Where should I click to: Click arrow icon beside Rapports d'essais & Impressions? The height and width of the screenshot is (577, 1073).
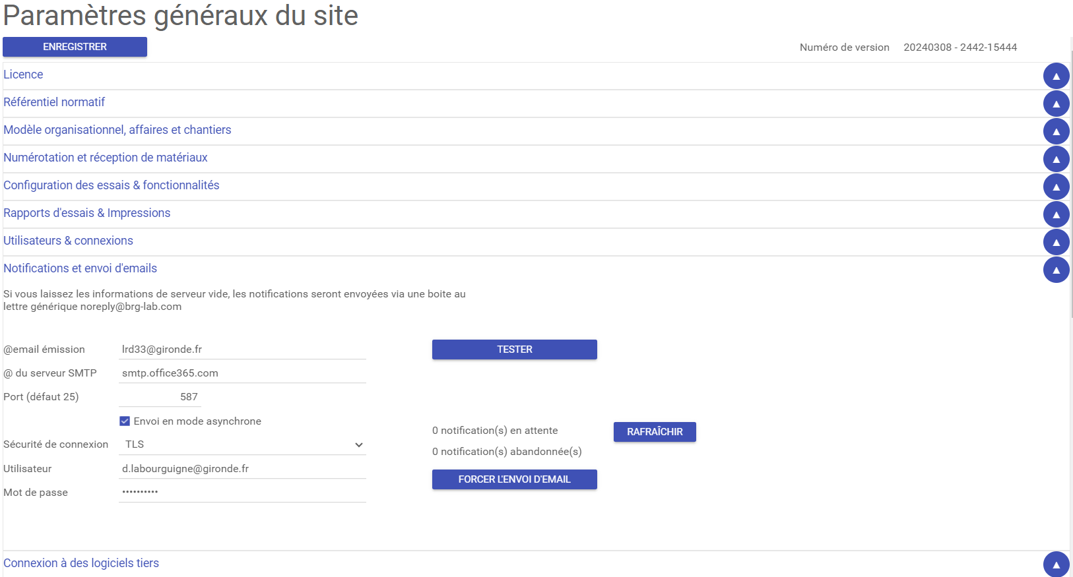(x=1056, y=214)
